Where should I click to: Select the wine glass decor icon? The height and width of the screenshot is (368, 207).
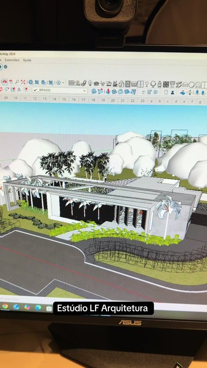pyautogui.click(x=147, y=84)
